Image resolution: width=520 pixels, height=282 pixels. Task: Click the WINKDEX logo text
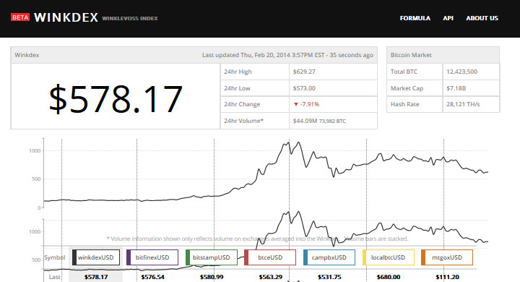[x=66, y=17]
